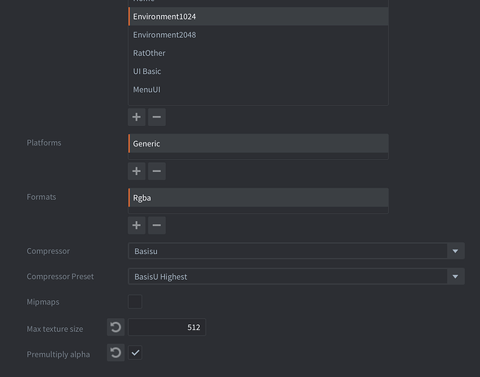Open the Compressor Preset dropdown
This screenshot has width=480, height=377.
tap(288, 277)
